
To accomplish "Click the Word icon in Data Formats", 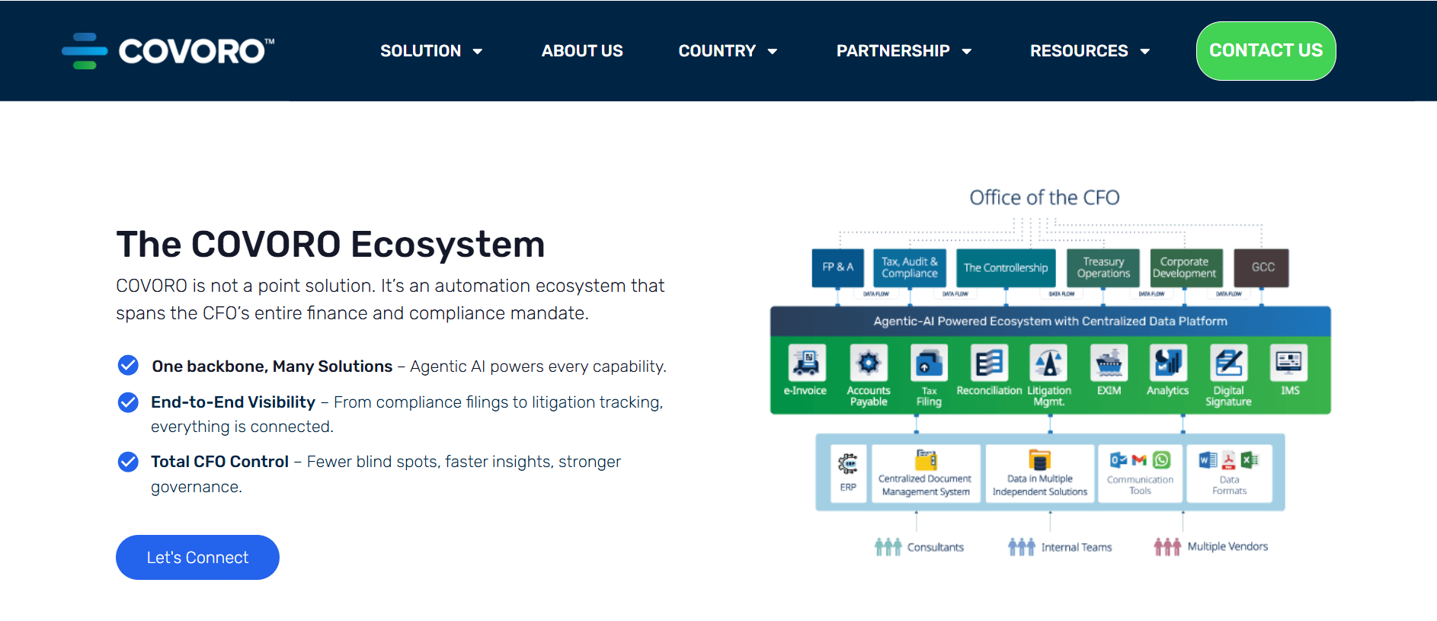I will (1208, 460).
